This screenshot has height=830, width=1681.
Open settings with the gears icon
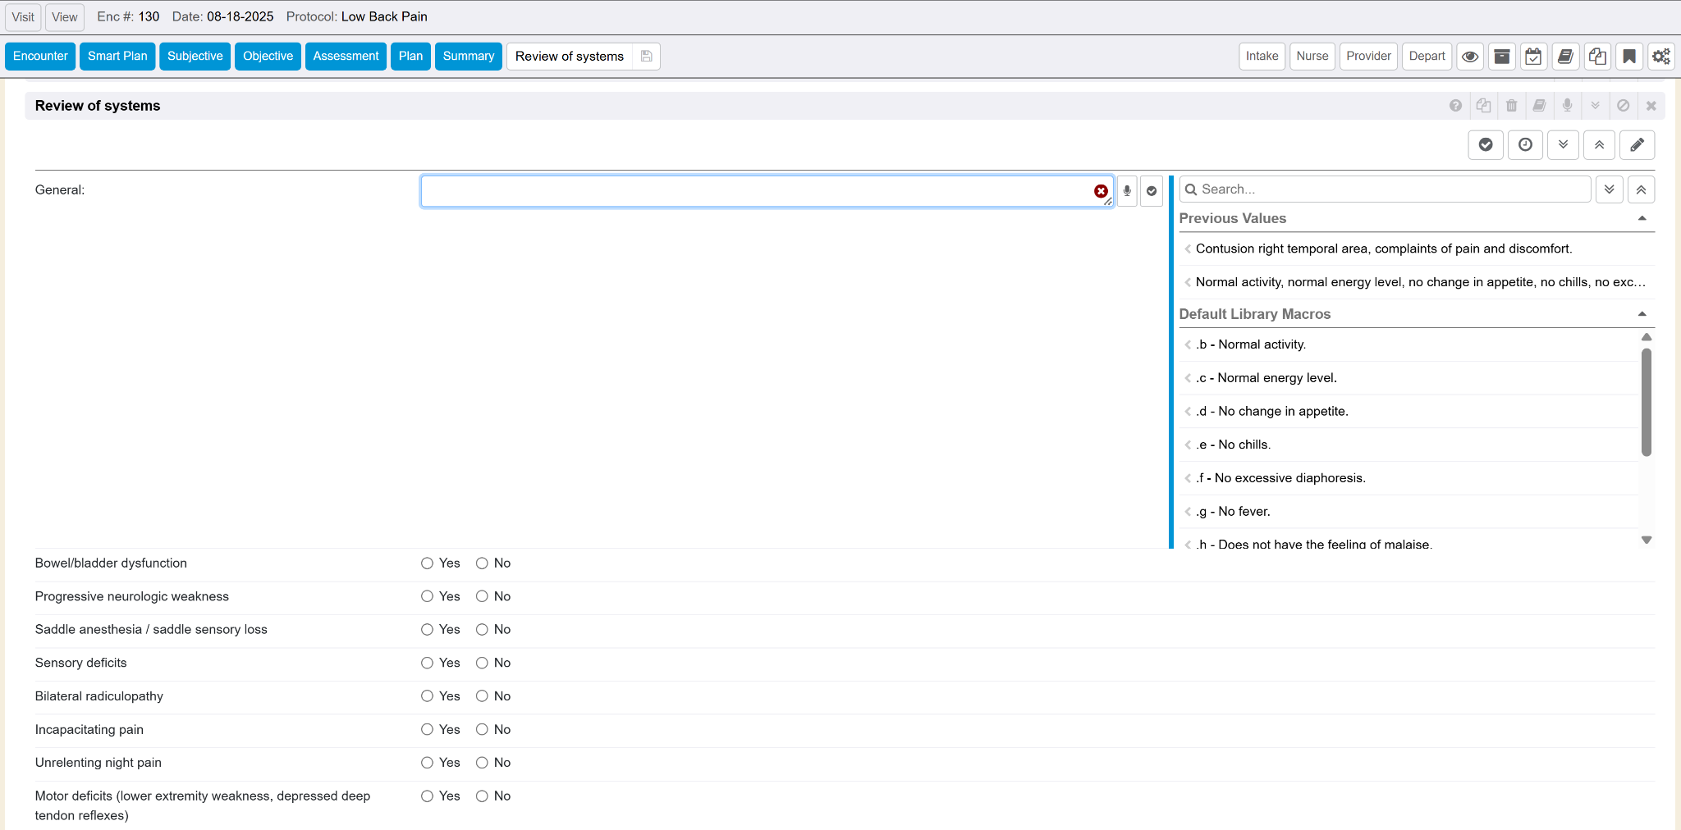1661,57
